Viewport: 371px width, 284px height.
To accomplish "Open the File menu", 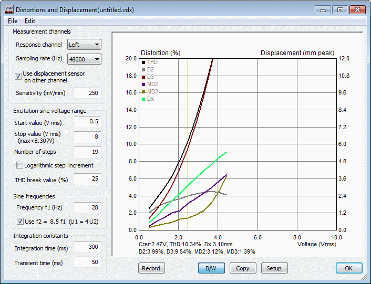I will click(x=13, y=21).
